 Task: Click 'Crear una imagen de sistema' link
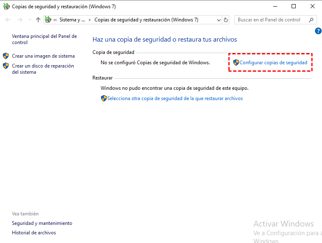tap(44, 56)
